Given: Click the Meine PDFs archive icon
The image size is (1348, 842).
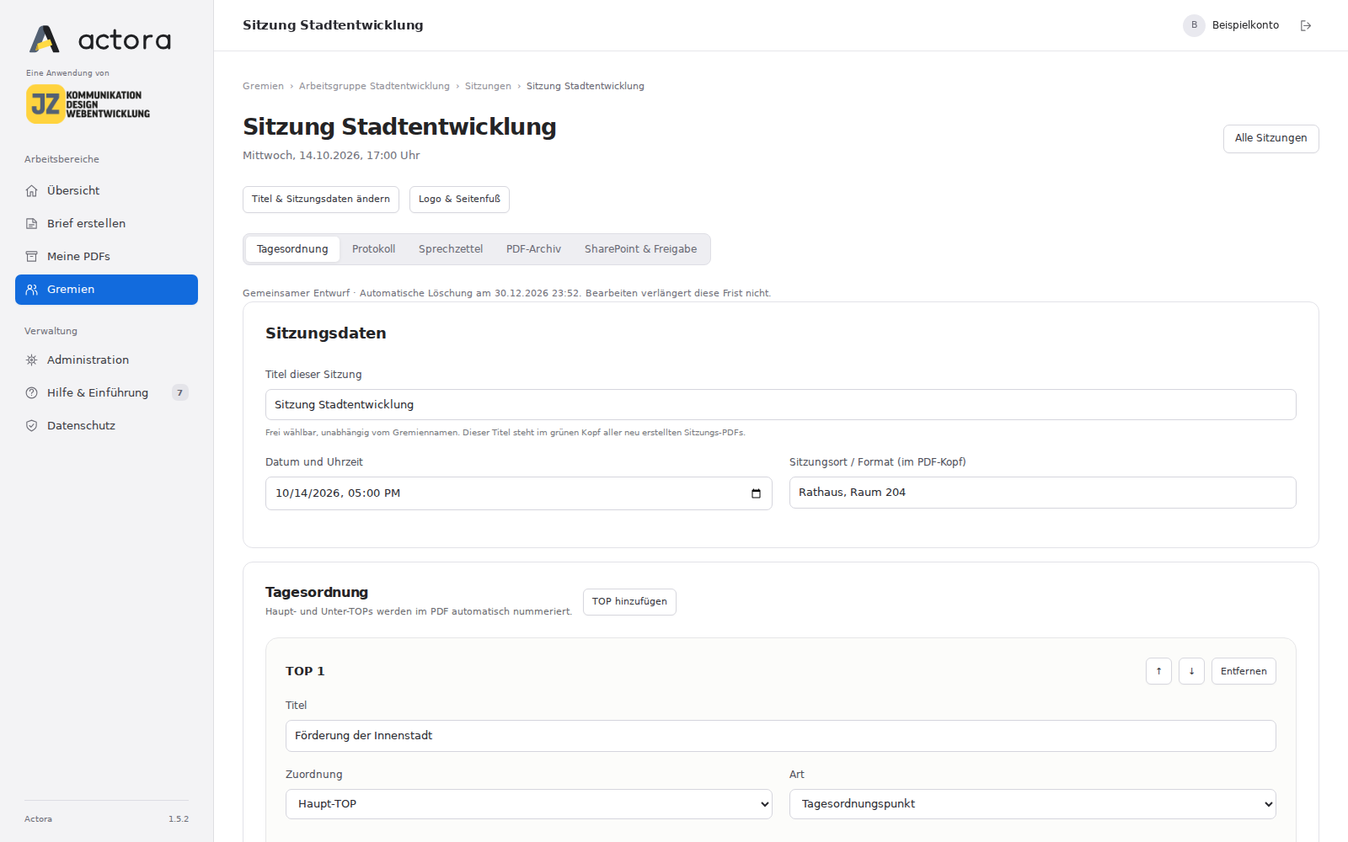Looking at the screenshot, I should 31,257.
